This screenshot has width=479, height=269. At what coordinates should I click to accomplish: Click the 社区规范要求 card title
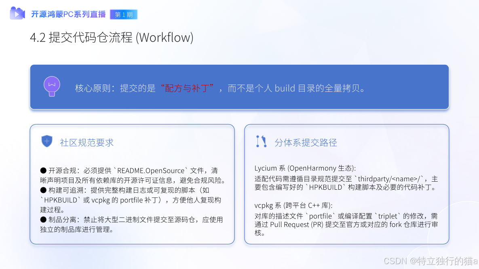(x=87, y=142)
